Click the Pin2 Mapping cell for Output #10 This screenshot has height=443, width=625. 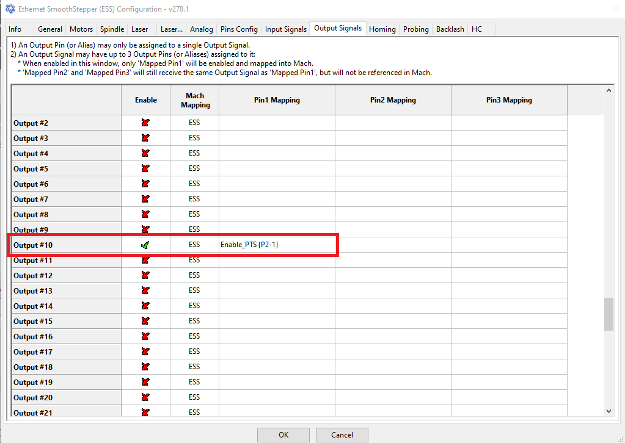[x=392, y=244]
